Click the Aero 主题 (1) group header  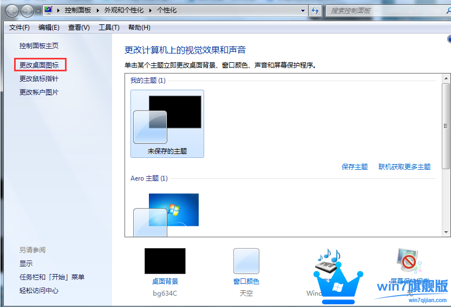point(149,178)
